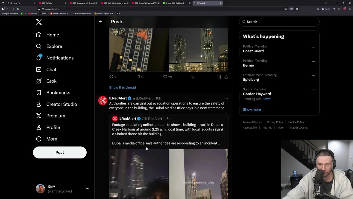The height and width of the screenshot is (199, 353).
Task: Open quoted post about Creek Harbour
Action: point(169,134)
